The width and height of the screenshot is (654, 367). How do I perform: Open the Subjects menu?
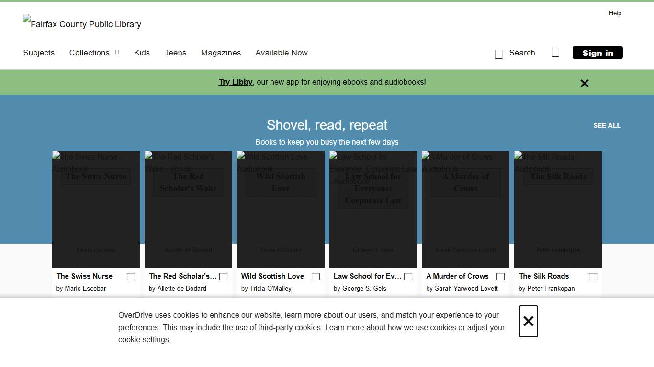pos(39,53)
